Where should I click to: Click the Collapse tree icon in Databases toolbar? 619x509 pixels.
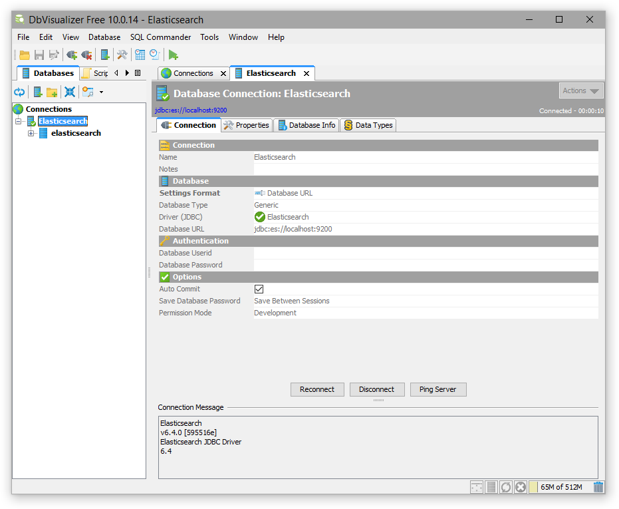pyautogui.click(x=69, y=92)
